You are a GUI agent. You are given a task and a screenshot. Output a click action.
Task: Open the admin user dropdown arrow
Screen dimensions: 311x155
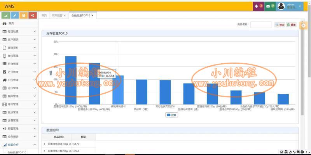click(x=300, y=6)
